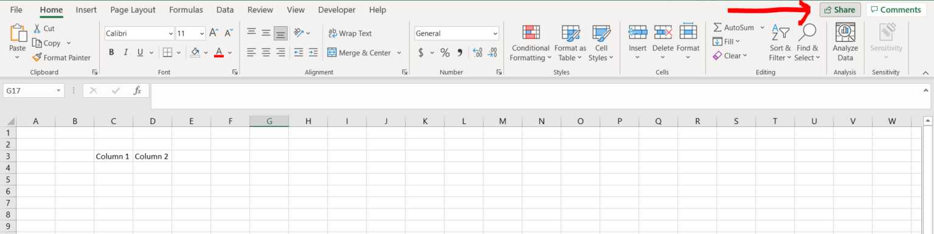Toggle Wrap Text
The image size is (934, 234).
coord(350,33)
